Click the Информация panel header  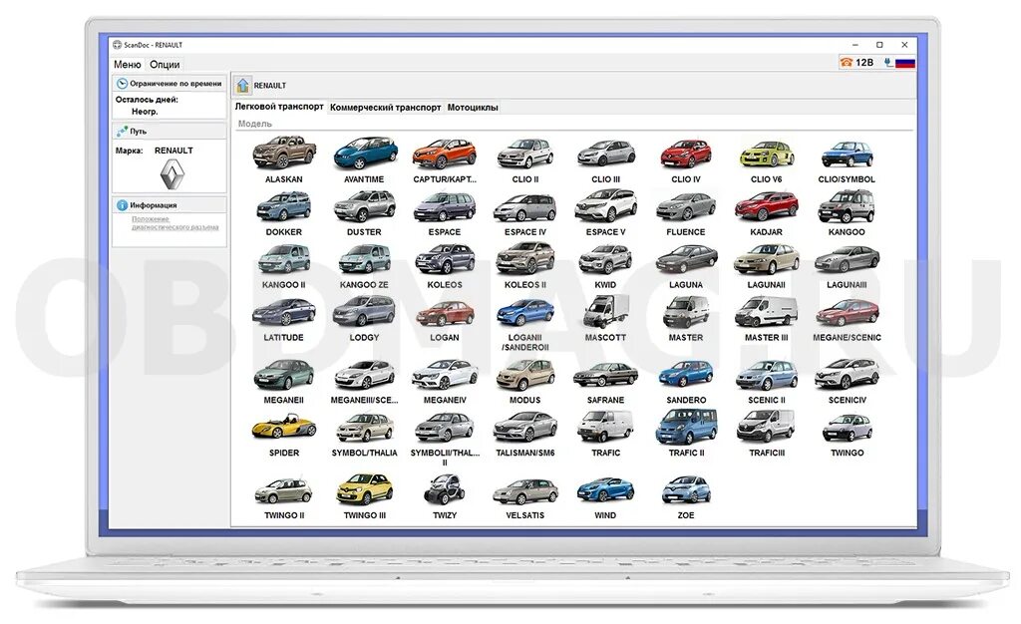coord(170,205)
